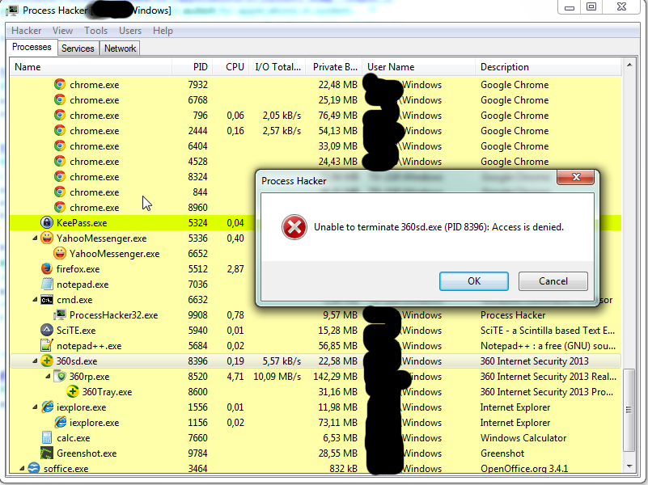Sort by the Name column header
The width and height of the screenshot is (648, 485).
point(91,67)
